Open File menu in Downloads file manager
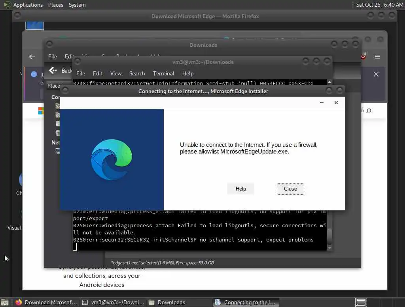Viewport: 405px width, 307px height. coord(53,56)
